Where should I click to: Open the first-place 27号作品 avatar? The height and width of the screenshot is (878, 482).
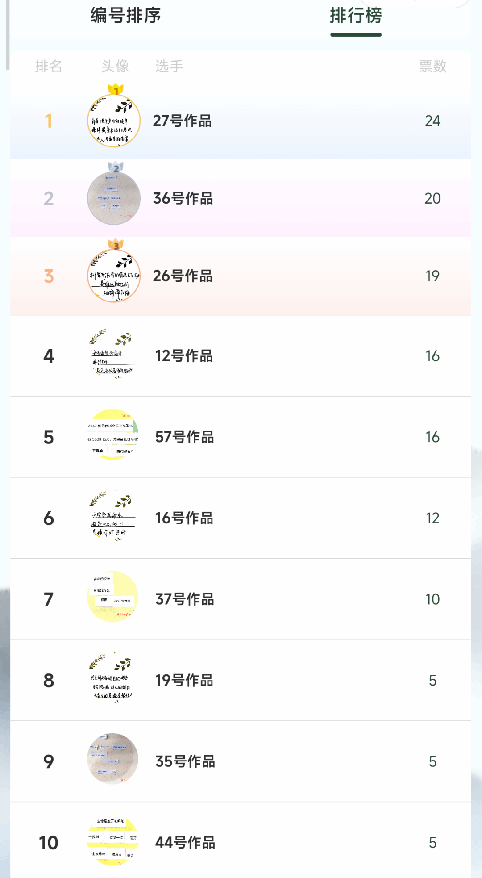coord(114,121)
